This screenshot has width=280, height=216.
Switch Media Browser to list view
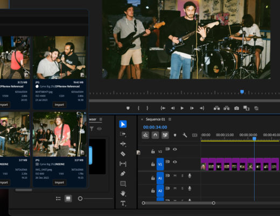point(58,199)
